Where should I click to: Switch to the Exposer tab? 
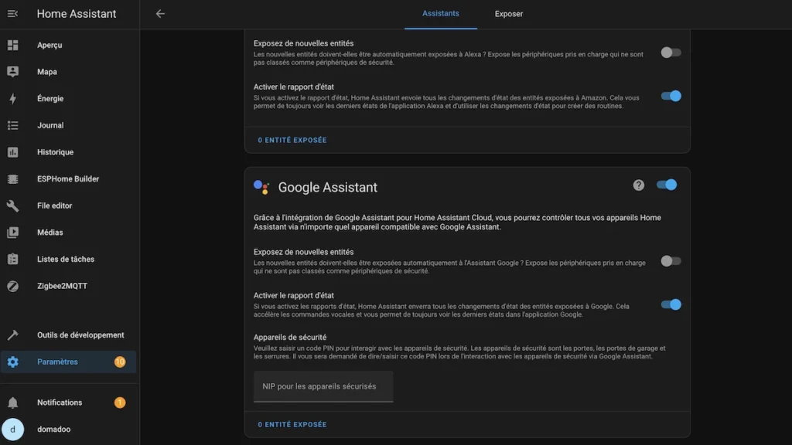[508, 14]
